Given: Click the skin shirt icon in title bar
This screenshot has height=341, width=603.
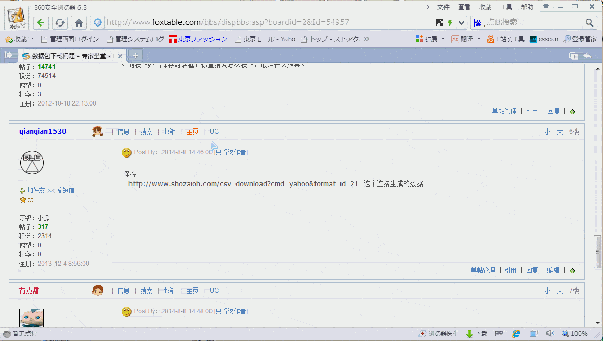Looking at the screenshot, I should (546, 6).
